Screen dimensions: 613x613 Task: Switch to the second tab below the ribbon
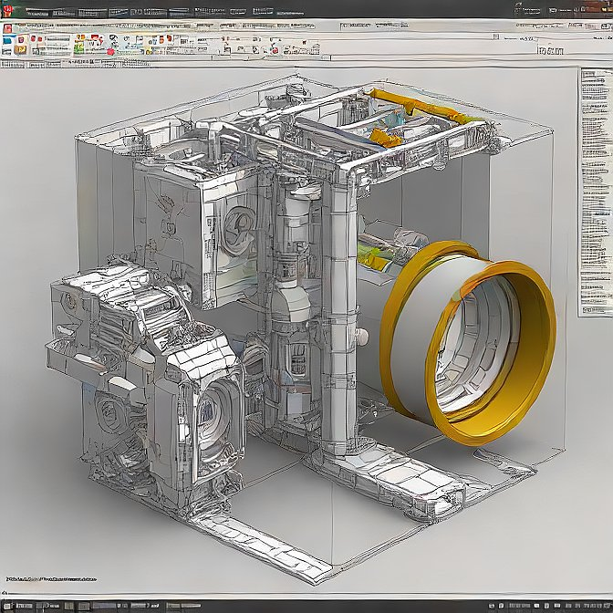pyautogui.click(x=35, y=64)
